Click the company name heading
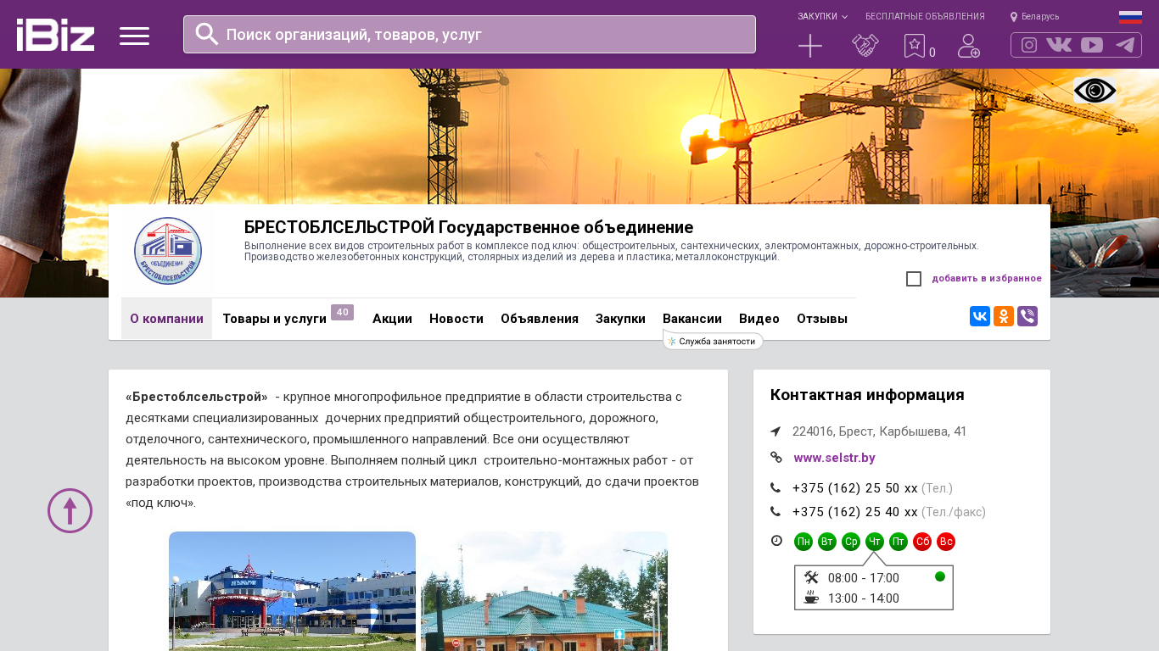This screenshot has height=651, width=1159. 468,227
